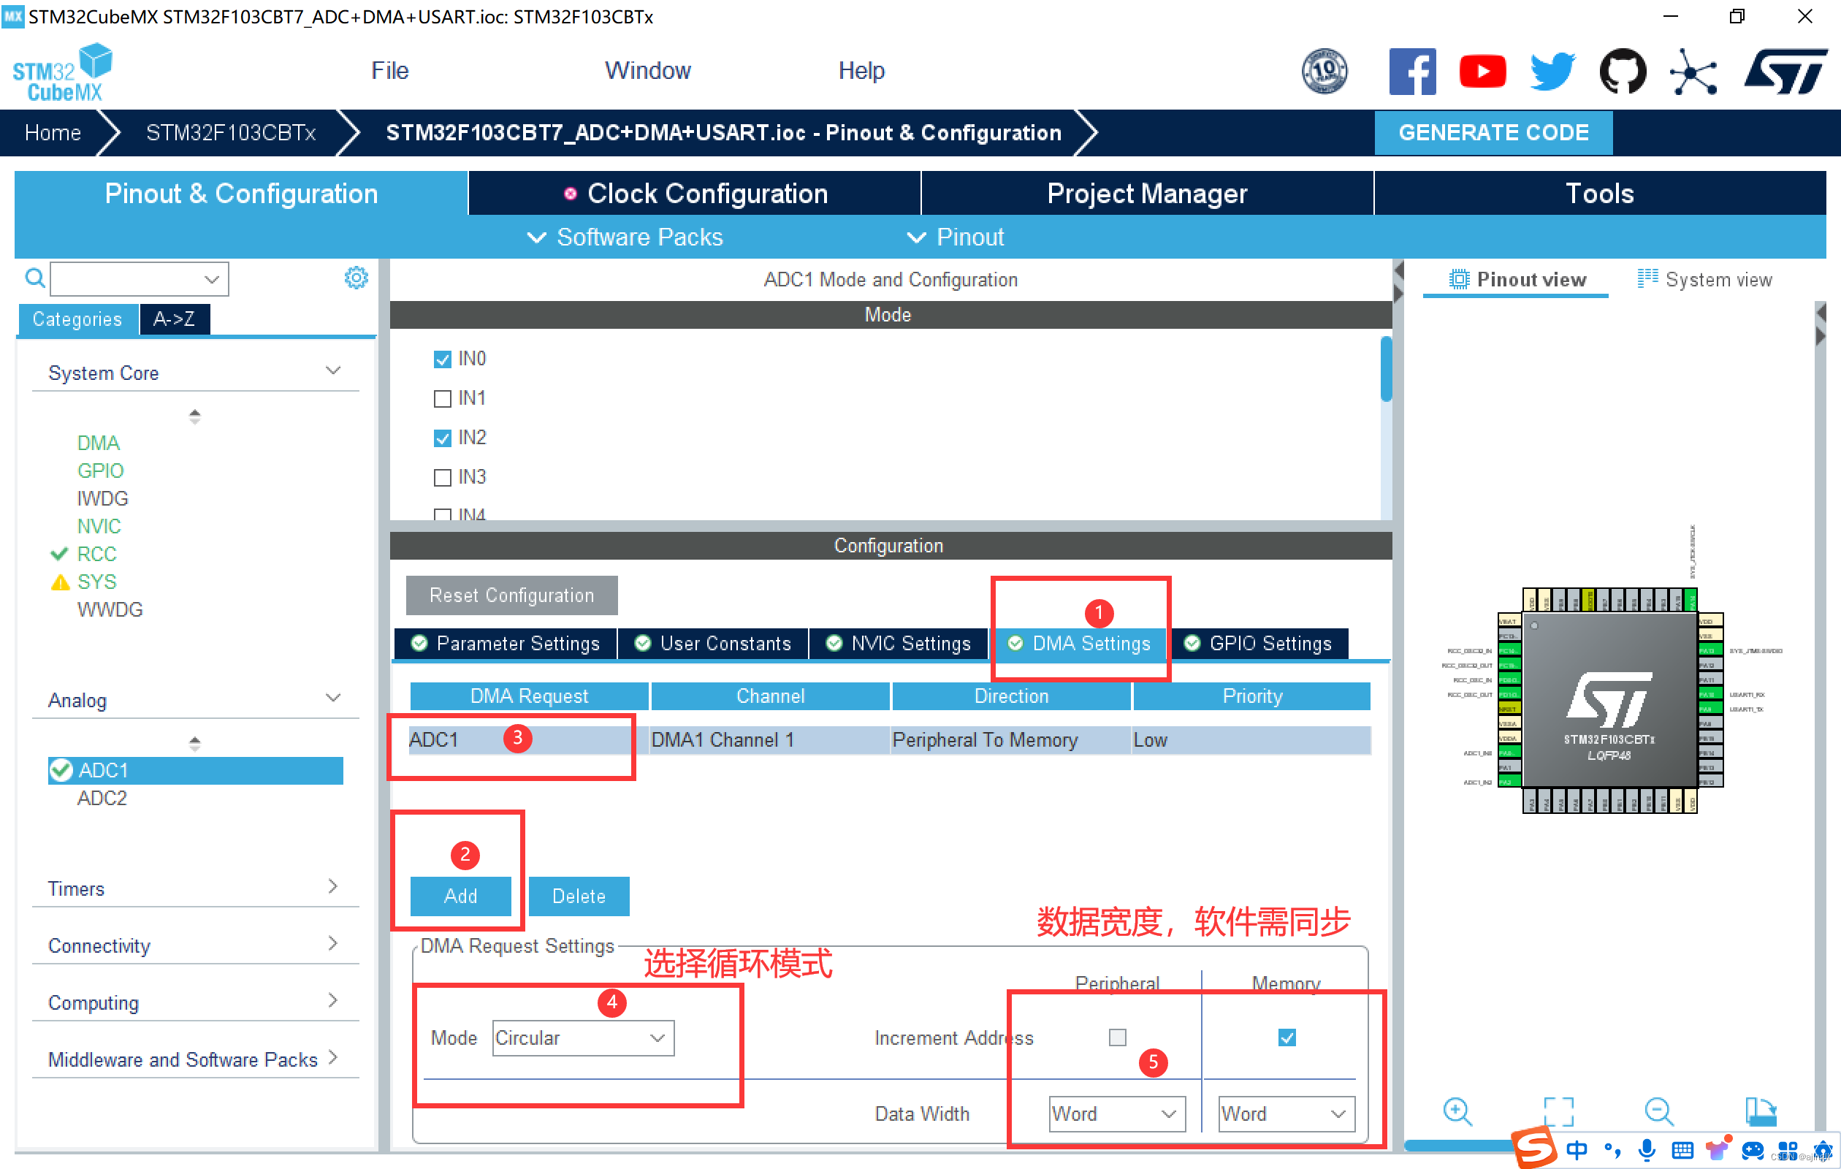Click the zoom in magnifier icon

pyautogui.click(x=1457, y=1111)
